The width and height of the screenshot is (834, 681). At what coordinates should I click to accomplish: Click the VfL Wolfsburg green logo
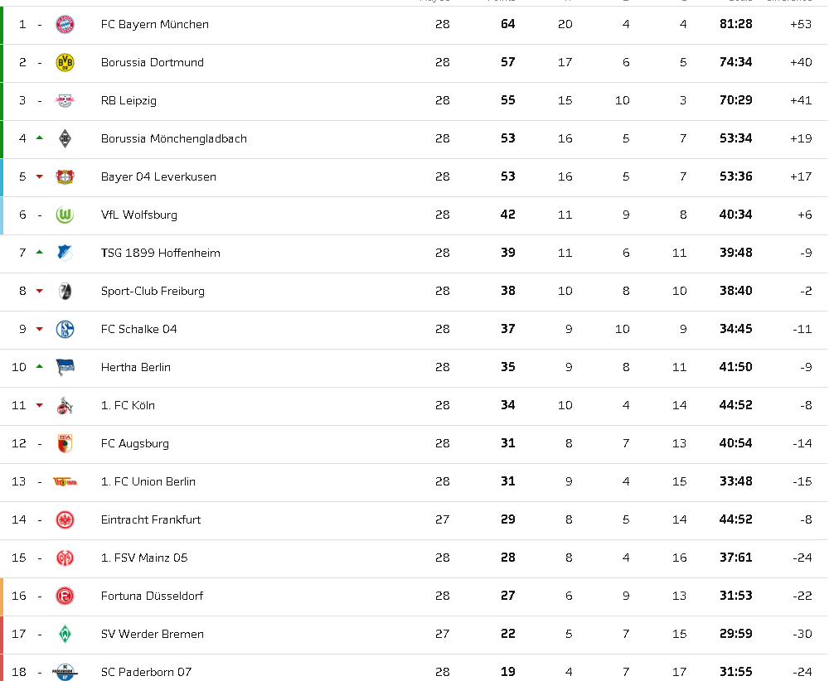(65, 215)
